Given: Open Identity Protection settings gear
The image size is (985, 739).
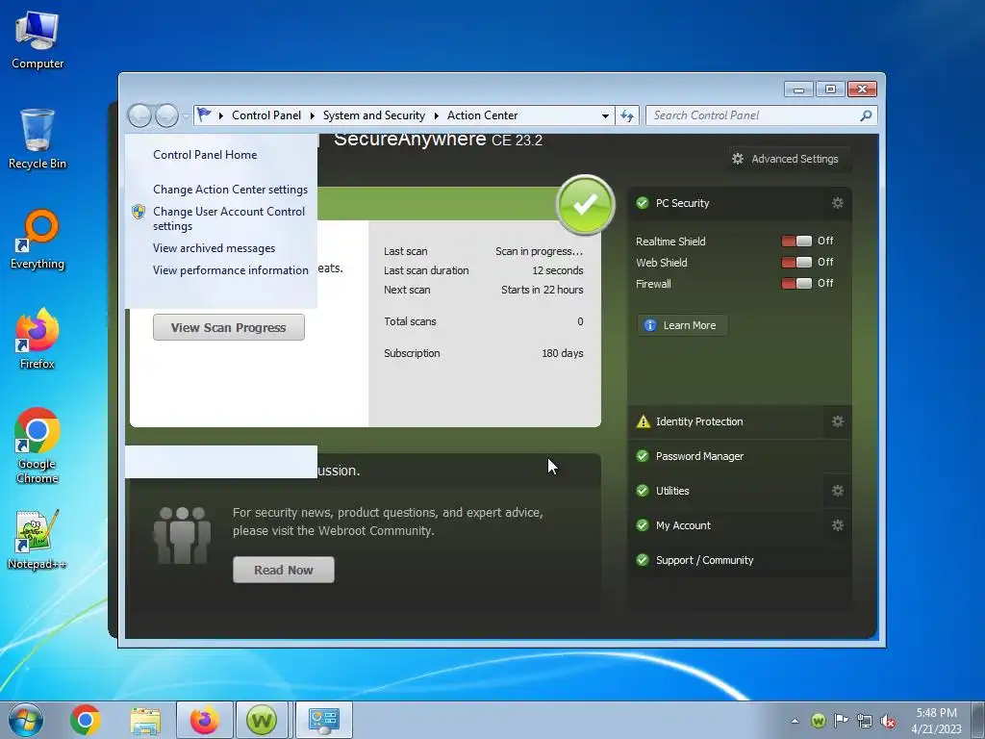Looking at the screenshot, I should [838, 421].
